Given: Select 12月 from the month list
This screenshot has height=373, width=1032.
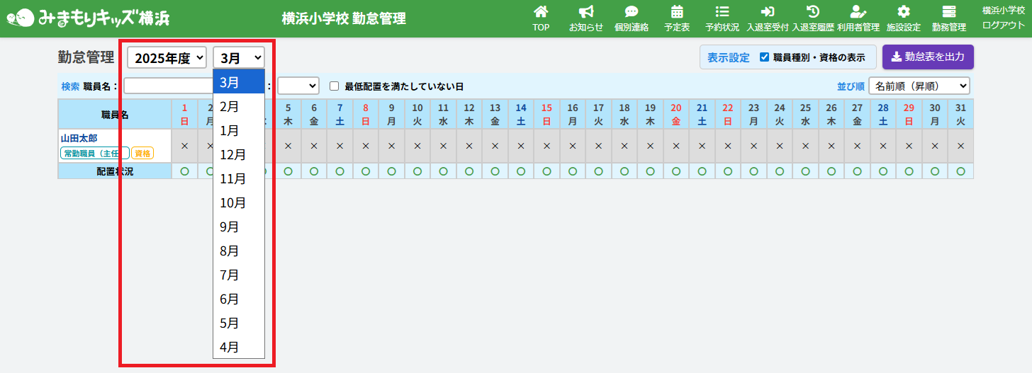Looking at the screenshot, I should click(x=233, y=155).
